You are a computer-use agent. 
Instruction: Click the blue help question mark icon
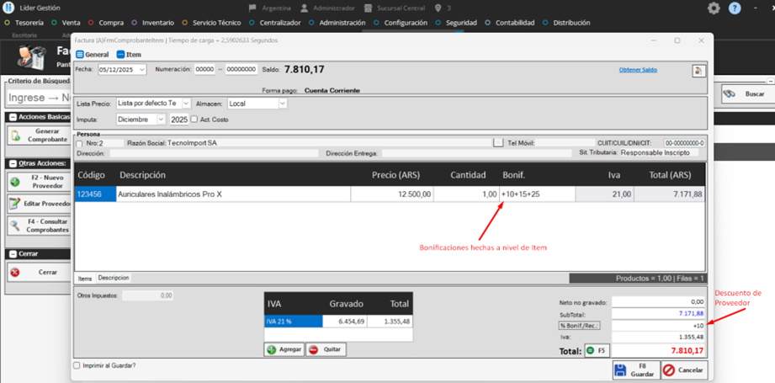735,8
